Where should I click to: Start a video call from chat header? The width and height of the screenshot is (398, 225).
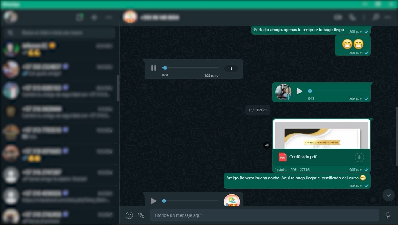[x=338, y=17]
